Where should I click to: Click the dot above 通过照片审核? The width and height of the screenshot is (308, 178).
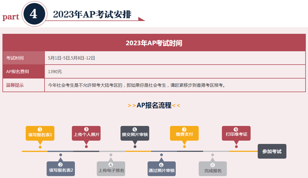(x=162, y=155)
